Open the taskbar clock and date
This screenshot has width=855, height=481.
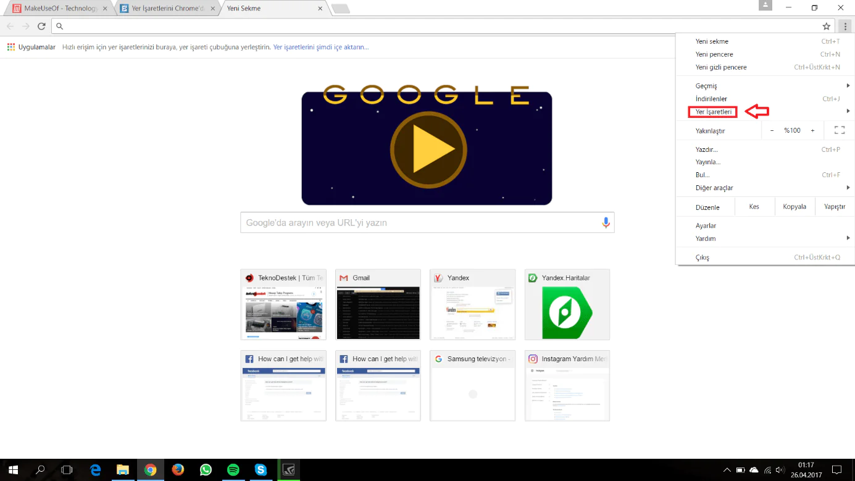point(806,470)
